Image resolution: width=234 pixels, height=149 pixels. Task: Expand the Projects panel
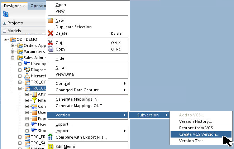4,23
